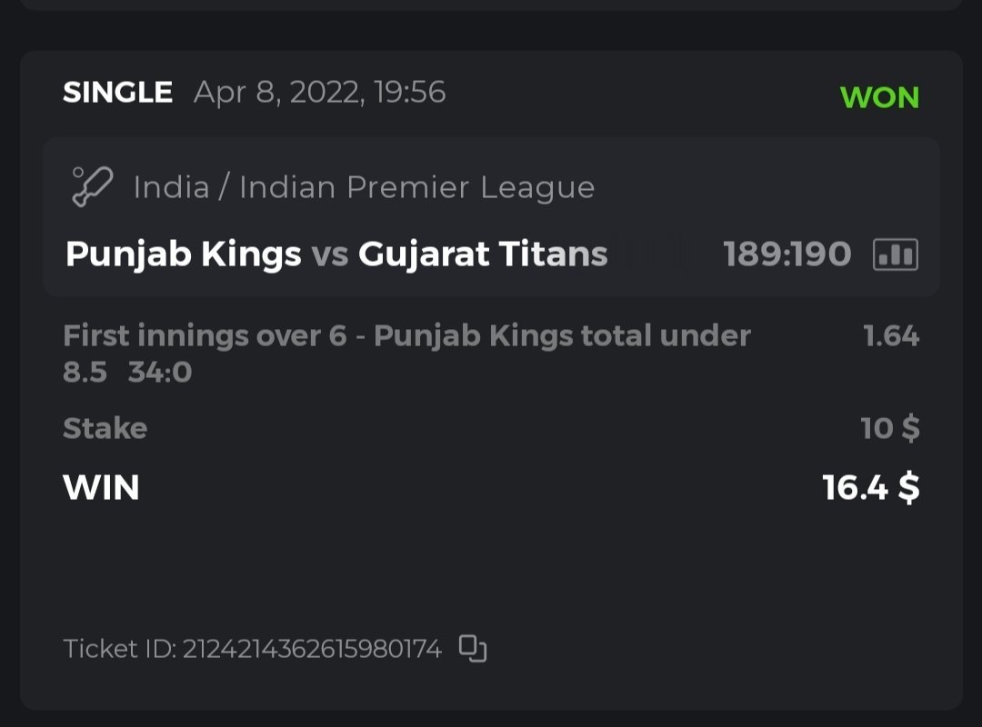Screen dimensions: 982x727
Task: Copy the Ticket ID with copy icon
Action: 473,648
